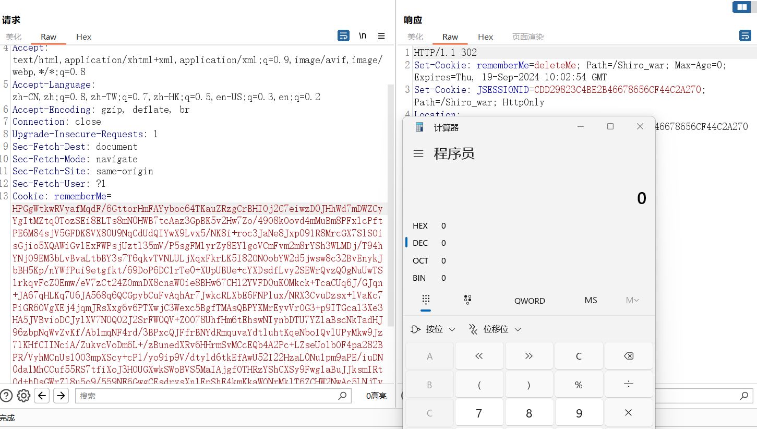This screenshot has height=429, width=757.
Task: Open response 页面渲染 (Render) tab
Action: (x=527, y=37)
